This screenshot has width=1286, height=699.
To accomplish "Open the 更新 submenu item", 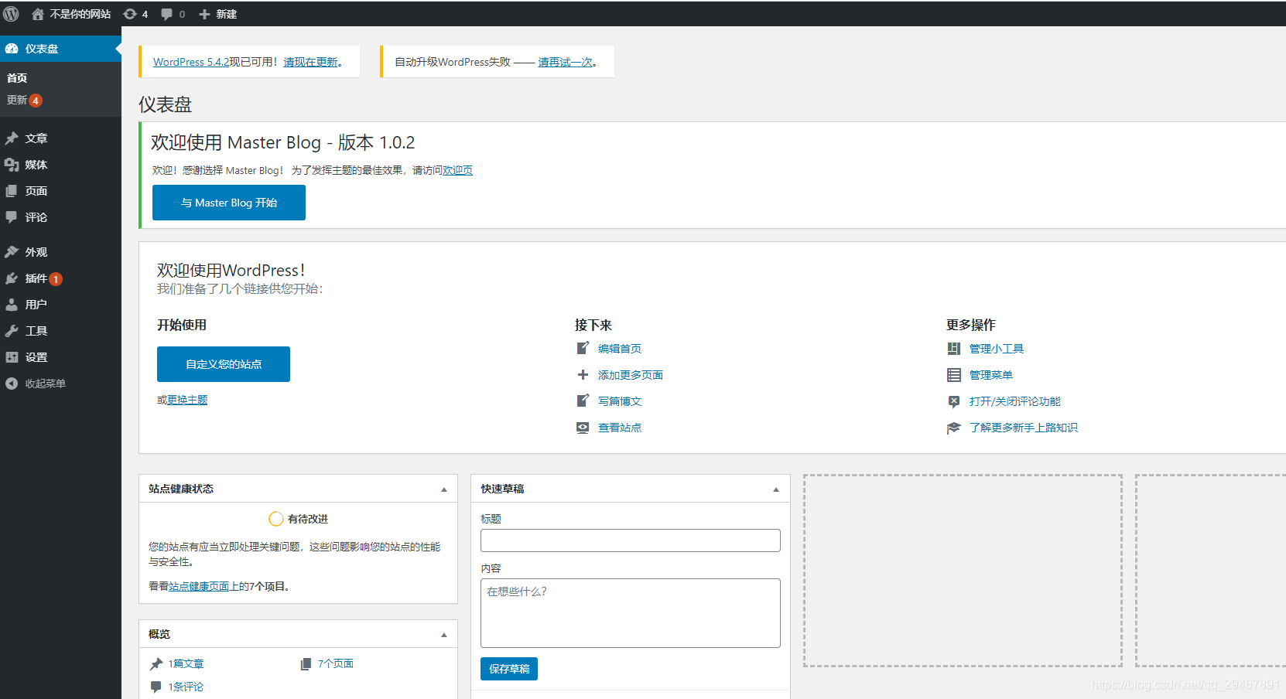I will (17, 101).
